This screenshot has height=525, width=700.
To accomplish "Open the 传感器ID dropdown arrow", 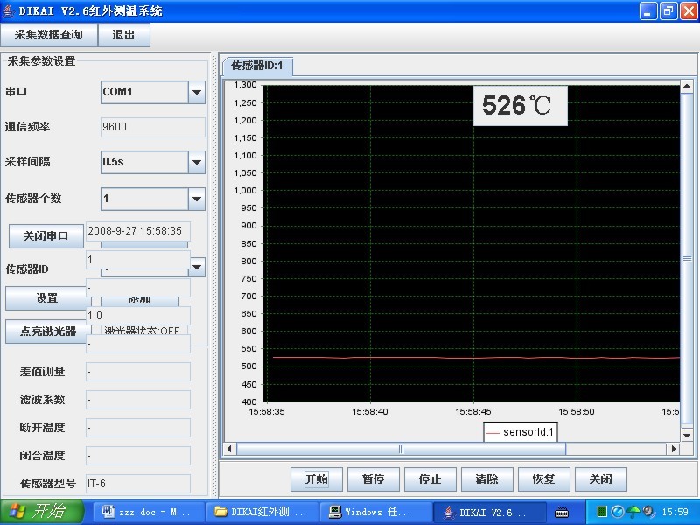I will tap(198, 267).
